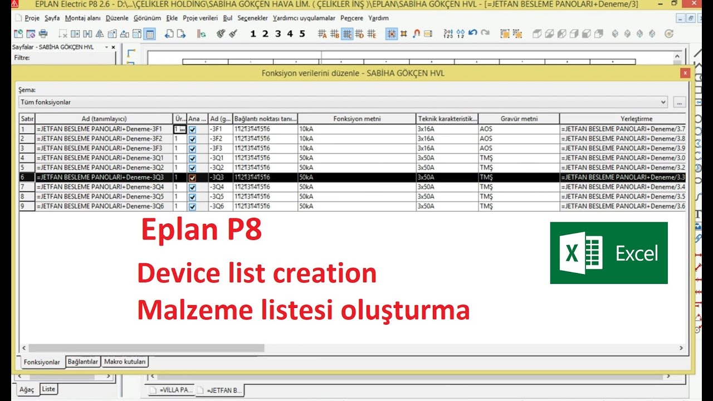Click the blue undo arrow icon
713x401 pixels.
tap(473, 33)
